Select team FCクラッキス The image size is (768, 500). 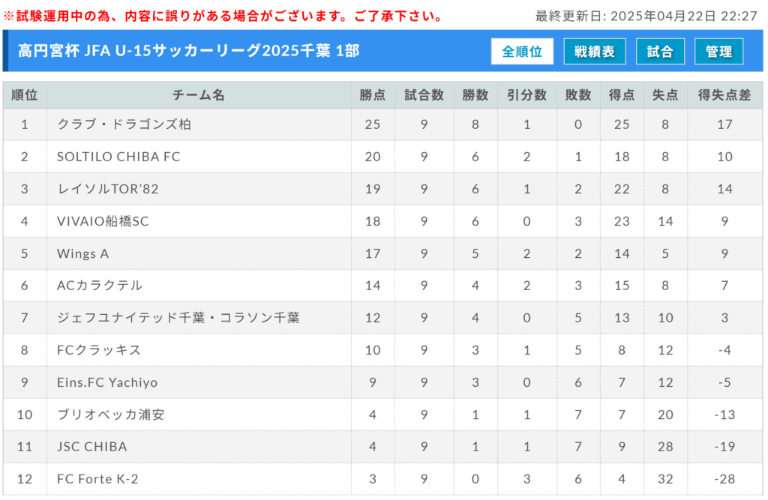tap(99, 350)
